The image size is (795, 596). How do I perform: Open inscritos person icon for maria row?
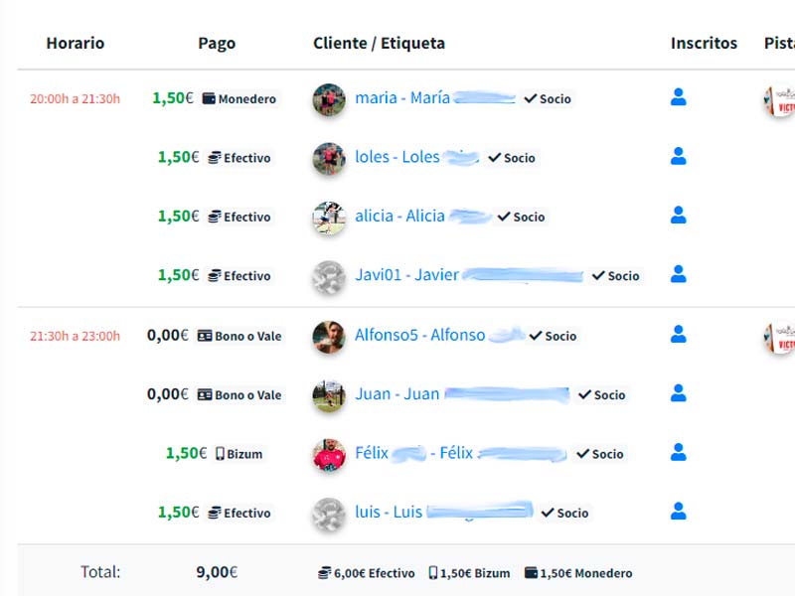(x=678, y=96)
